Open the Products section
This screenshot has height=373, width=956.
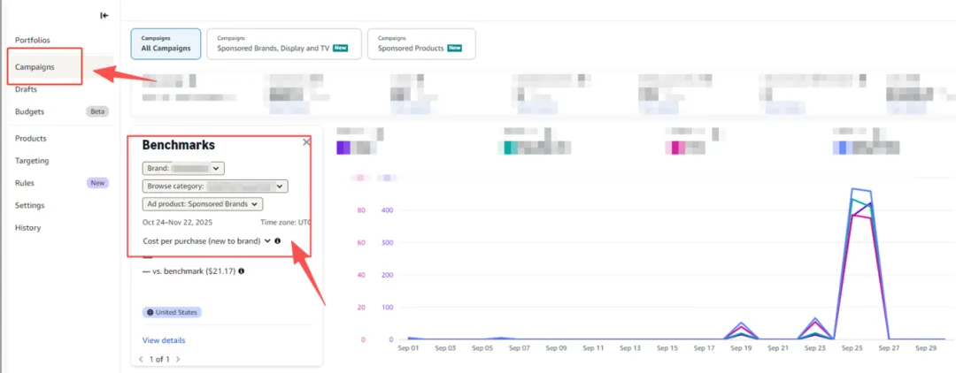[30, 139]
